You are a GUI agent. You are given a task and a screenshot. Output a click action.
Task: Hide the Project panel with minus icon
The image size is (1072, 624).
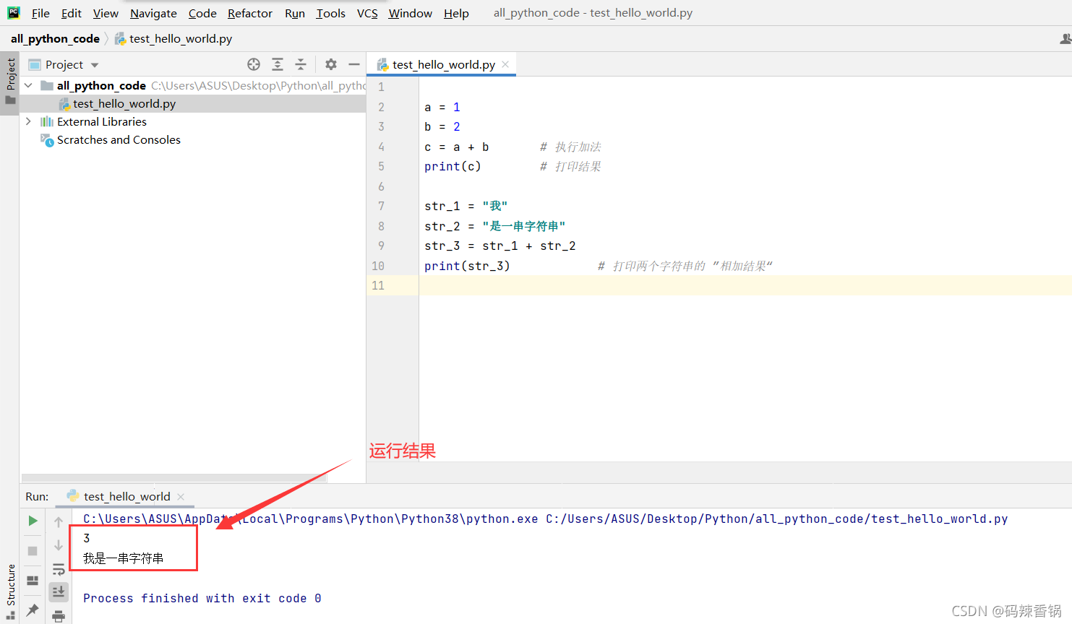pyautogui.click(x=354, y=64)
